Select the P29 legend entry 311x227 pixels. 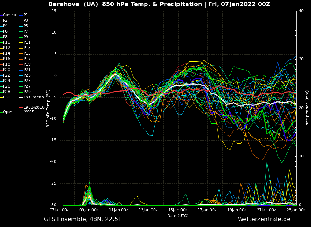[27, 92]
